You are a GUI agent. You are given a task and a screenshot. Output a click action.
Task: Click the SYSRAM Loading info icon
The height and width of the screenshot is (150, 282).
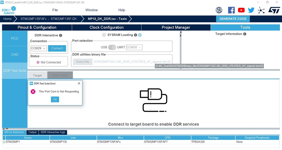coord(135,35)
